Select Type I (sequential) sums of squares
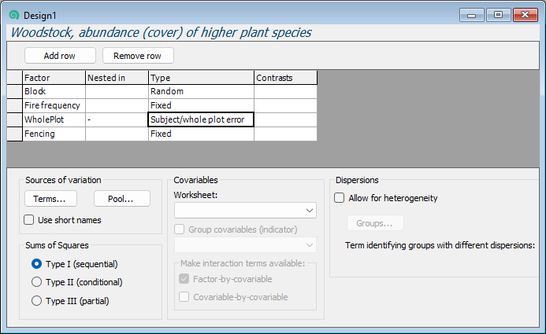 click(x=36, y=264)
